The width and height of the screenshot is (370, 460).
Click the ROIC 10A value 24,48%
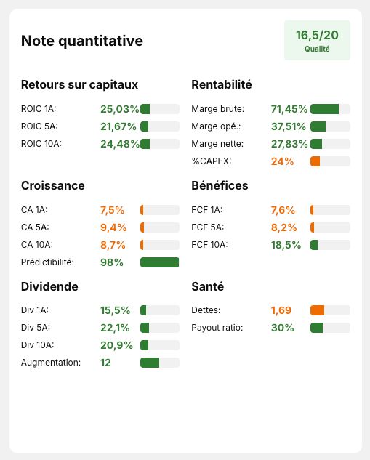tap(120, 144)
